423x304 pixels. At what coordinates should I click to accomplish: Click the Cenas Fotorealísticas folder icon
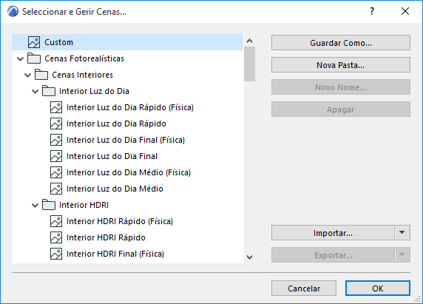coord(34,58)
